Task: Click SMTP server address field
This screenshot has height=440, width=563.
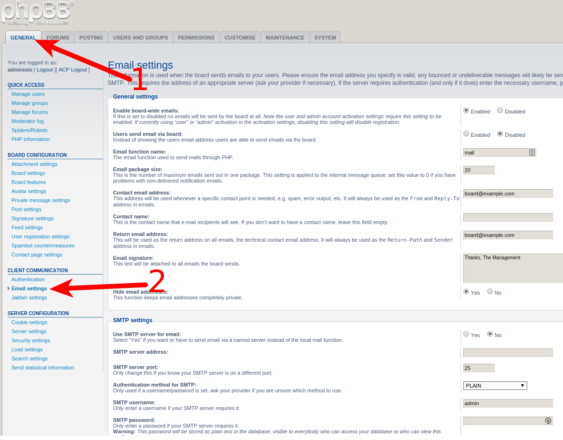Action: tap(508, 353)
